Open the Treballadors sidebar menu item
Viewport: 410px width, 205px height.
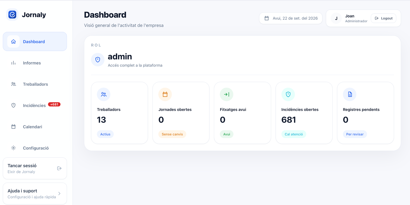tap(35, 84)
